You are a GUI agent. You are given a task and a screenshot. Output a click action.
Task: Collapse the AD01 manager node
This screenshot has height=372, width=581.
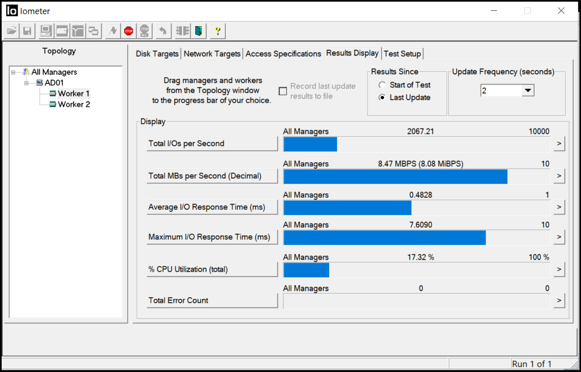click(27, 82)
